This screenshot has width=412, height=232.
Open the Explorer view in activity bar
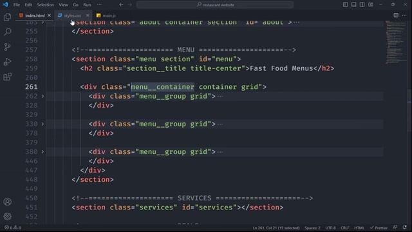coord(7,17)
